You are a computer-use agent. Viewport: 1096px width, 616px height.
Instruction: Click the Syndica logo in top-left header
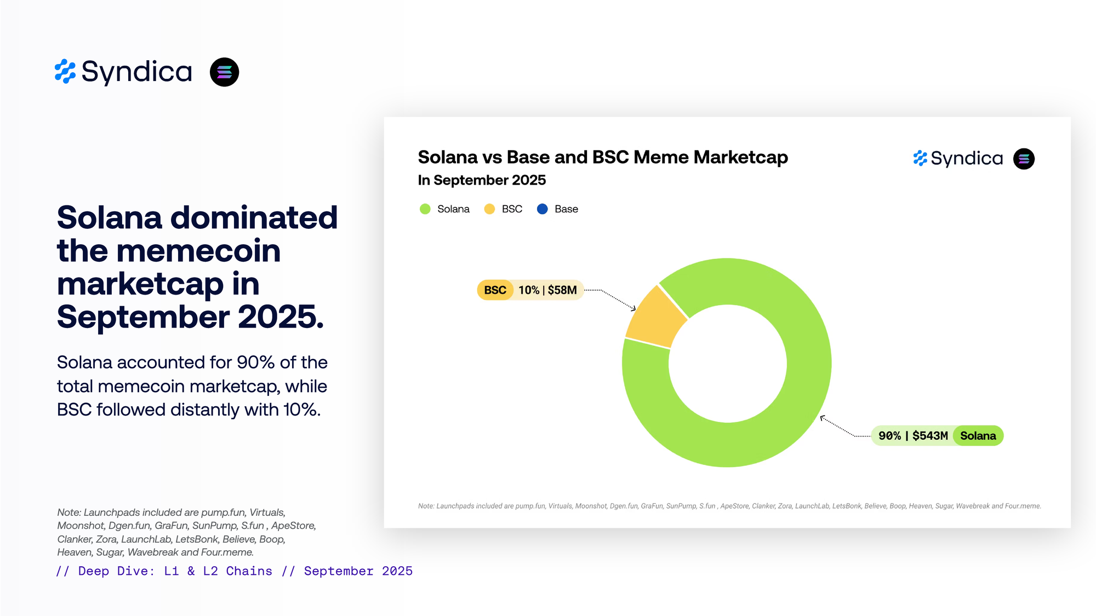pyautogui.click(x=123, y=72)
